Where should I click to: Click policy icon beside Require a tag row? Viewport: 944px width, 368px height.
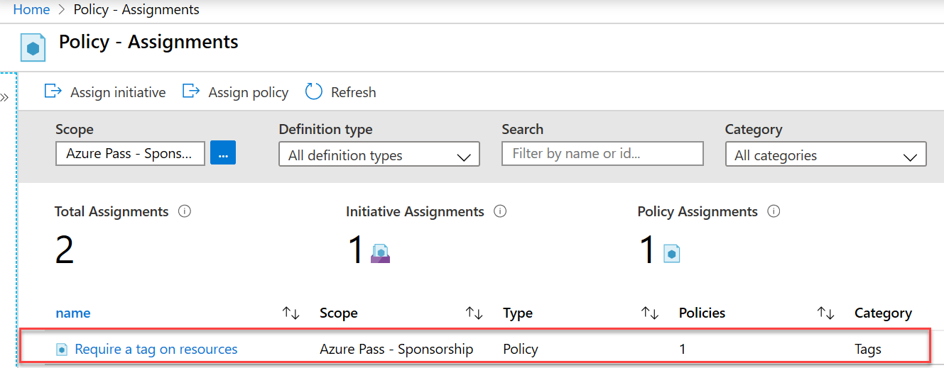point(63,350)
